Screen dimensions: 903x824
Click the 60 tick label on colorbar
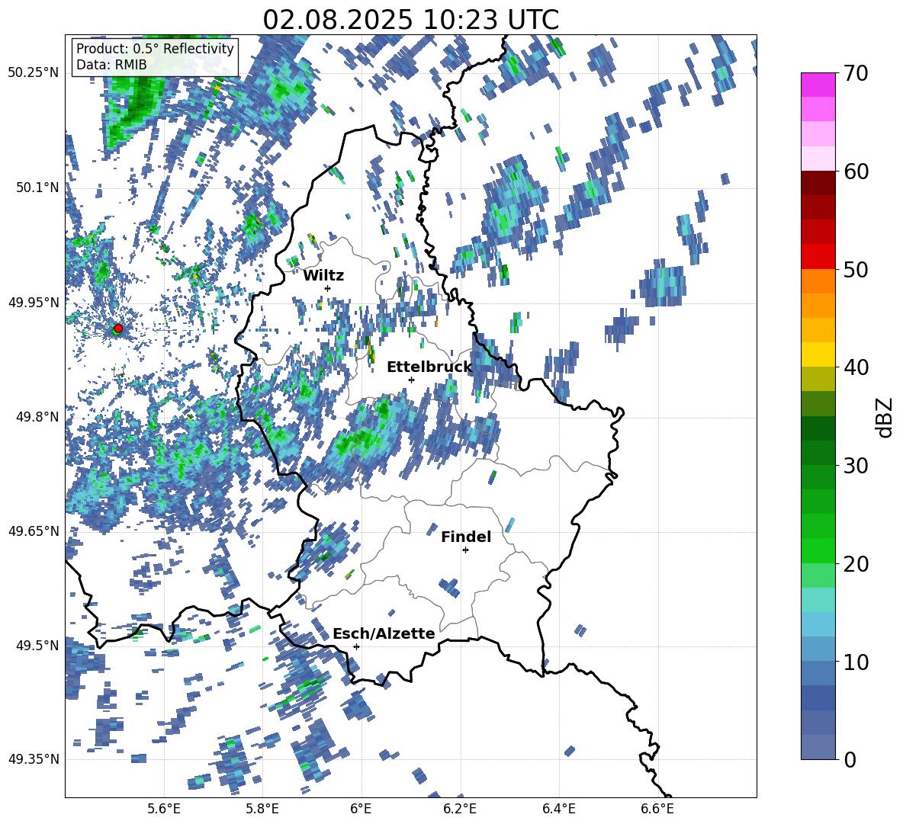856,172
